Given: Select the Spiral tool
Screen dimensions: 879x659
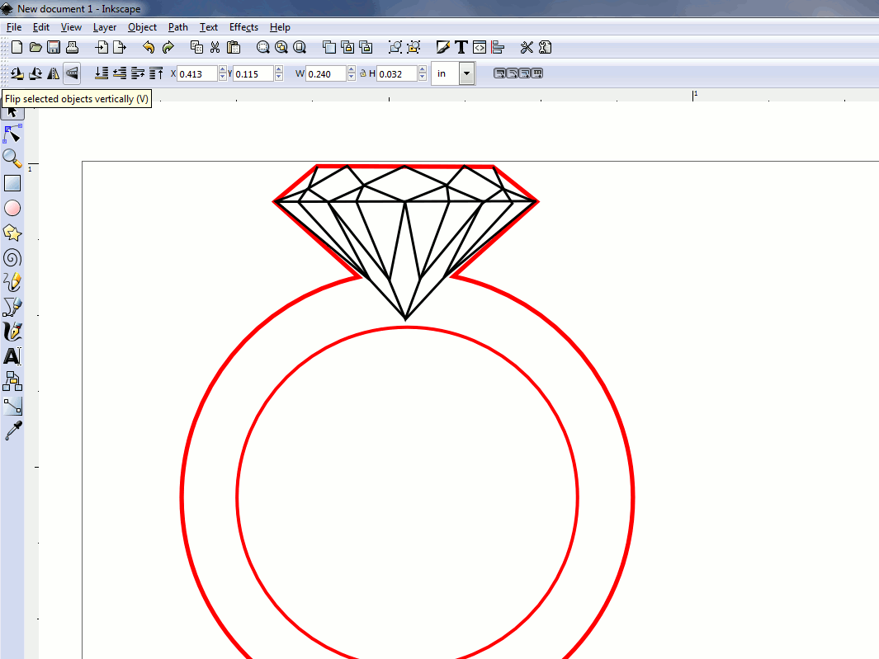Looking at the screenshot, I should point(12,257).
